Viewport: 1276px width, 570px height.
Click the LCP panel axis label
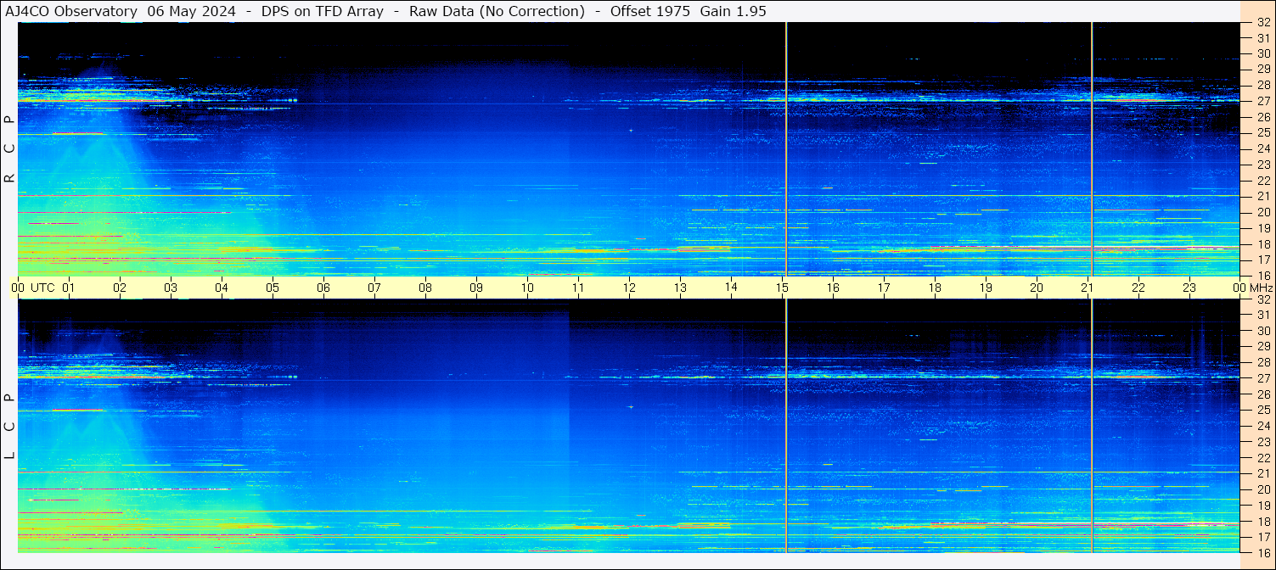9,427
